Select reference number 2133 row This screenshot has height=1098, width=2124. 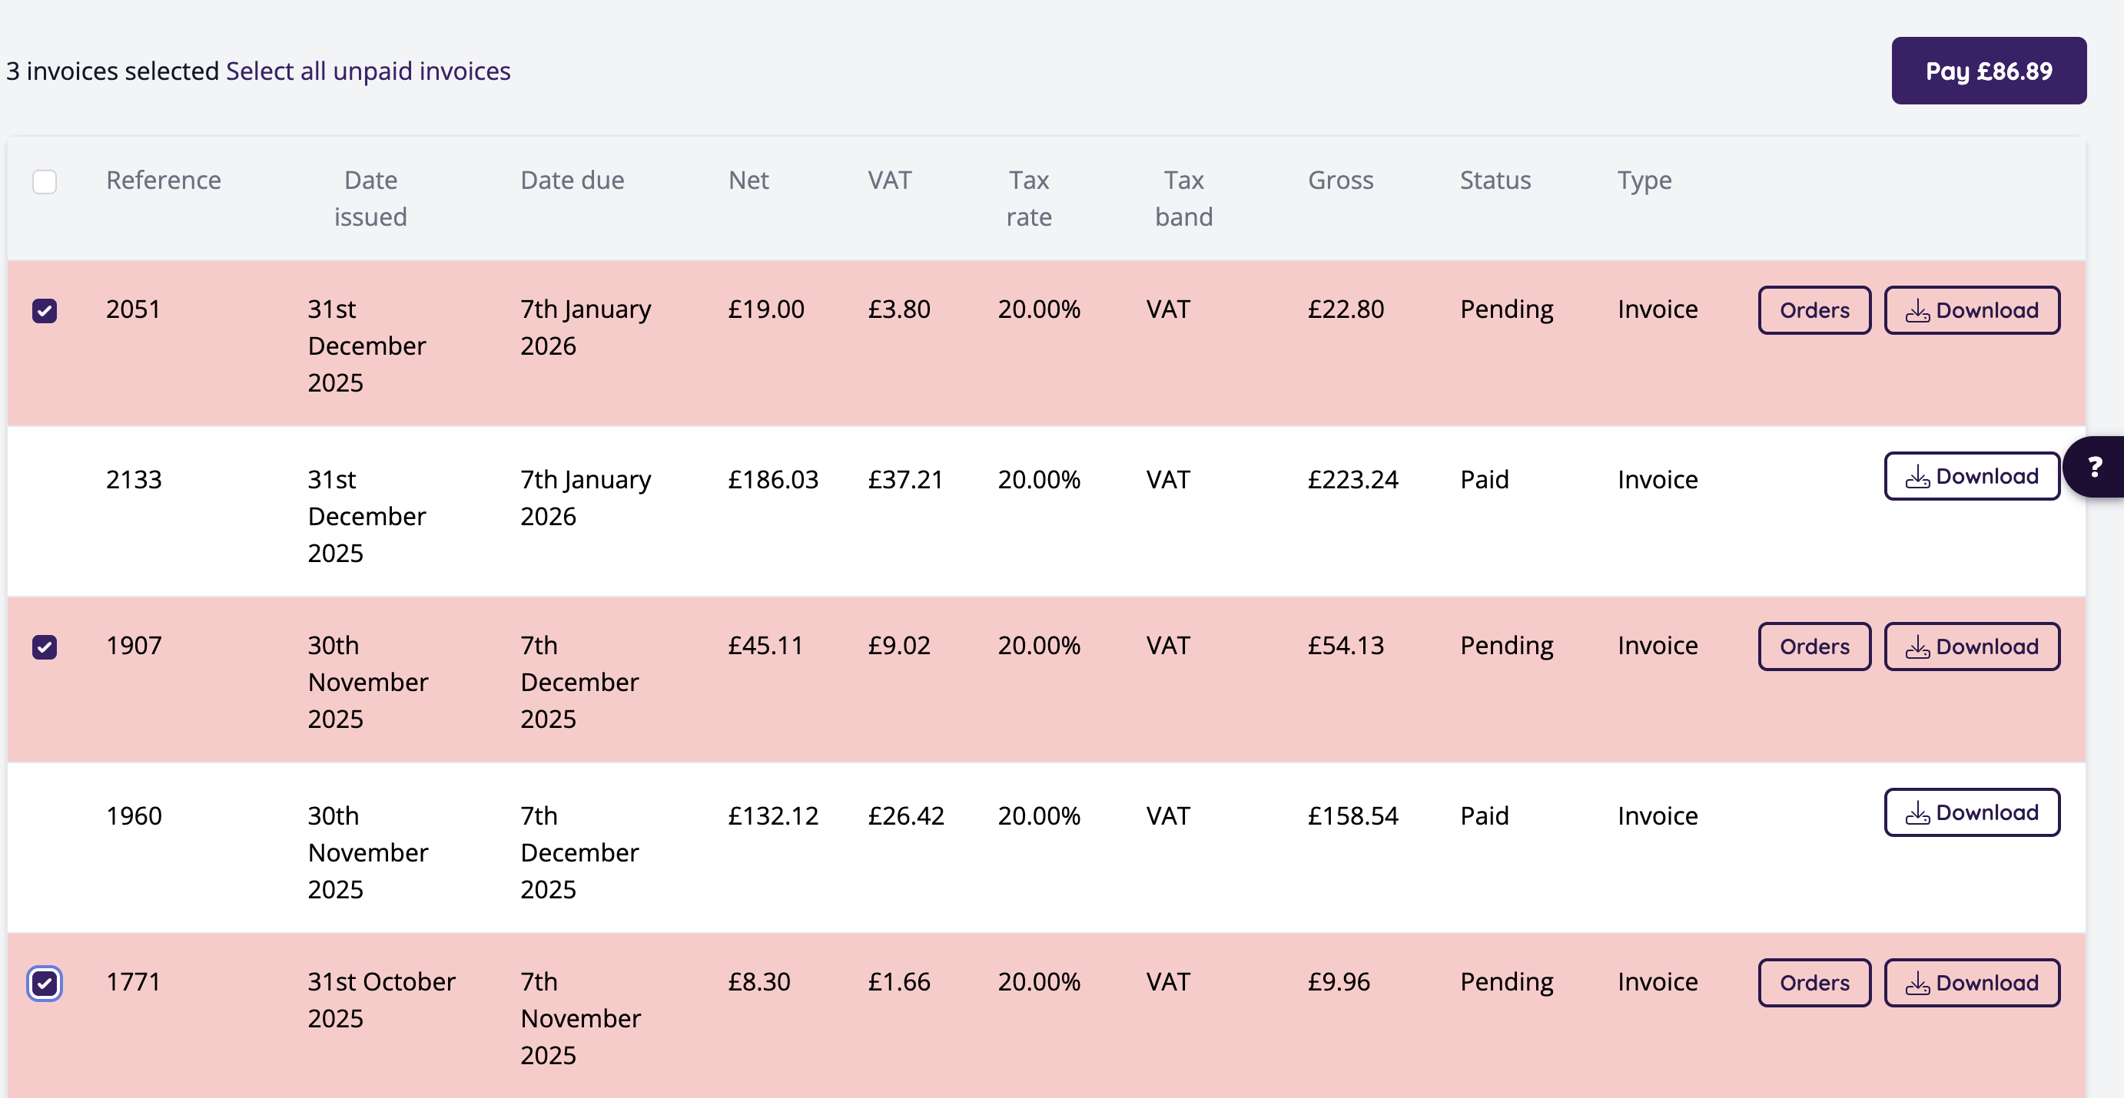(134, 479)
